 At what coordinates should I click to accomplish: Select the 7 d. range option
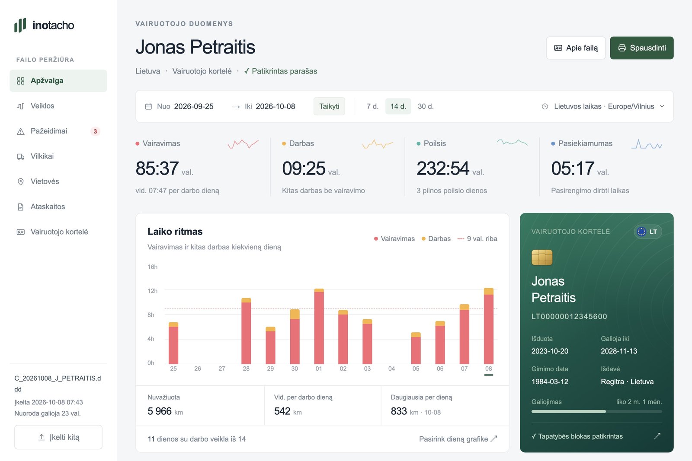(372, 106)
